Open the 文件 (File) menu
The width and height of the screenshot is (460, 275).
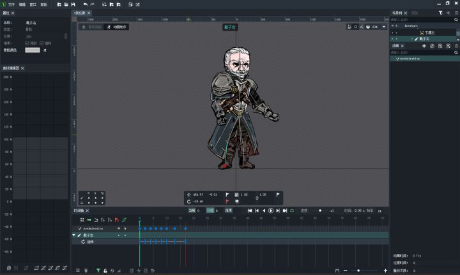(11, 4)
